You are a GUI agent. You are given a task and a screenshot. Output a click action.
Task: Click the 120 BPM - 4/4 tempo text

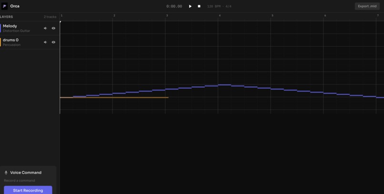(x=219, y=6)
